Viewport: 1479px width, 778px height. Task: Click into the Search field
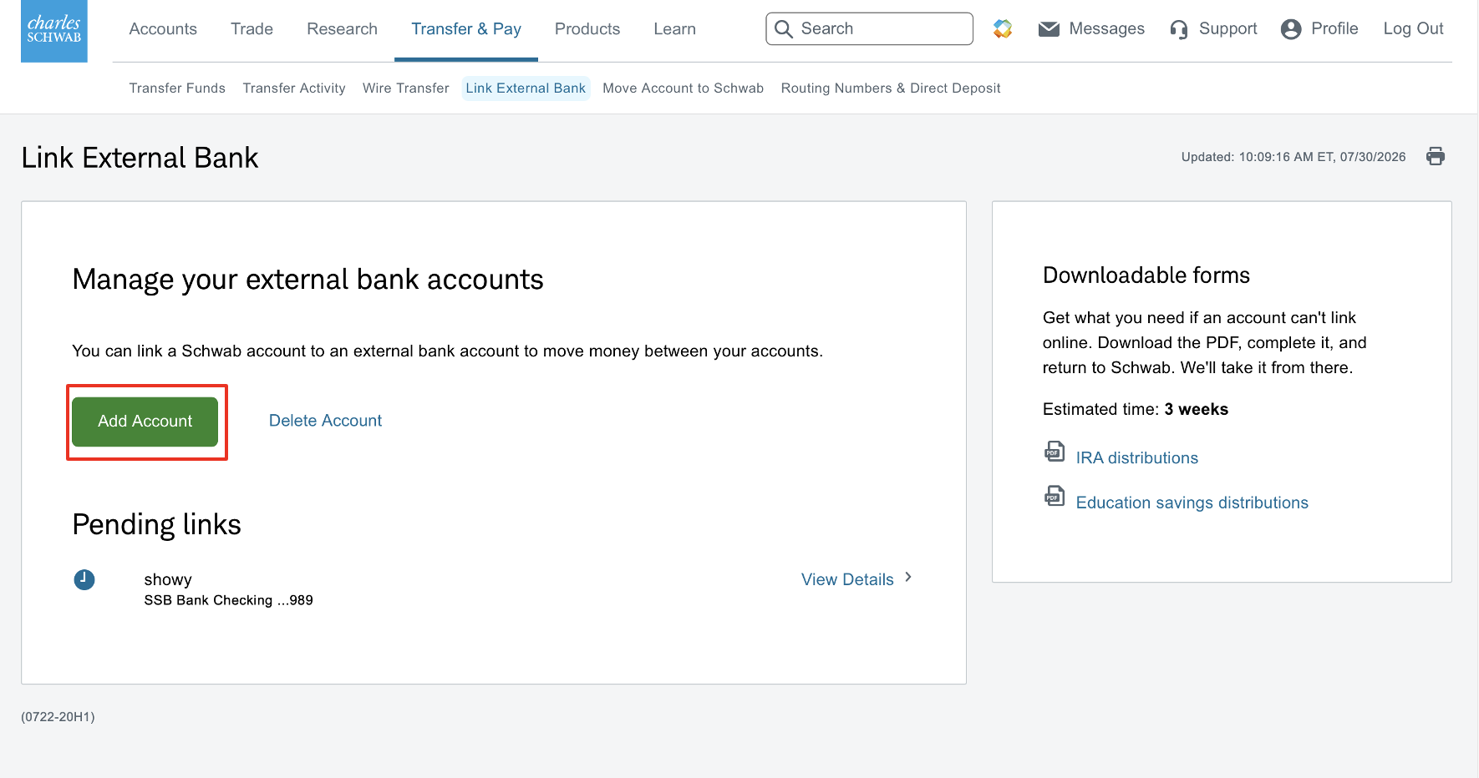point(869,29)
